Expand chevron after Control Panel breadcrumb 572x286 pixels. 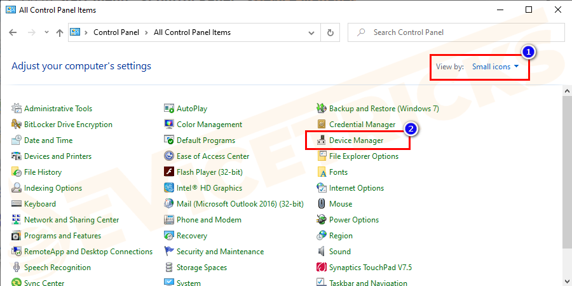(146, 32)
